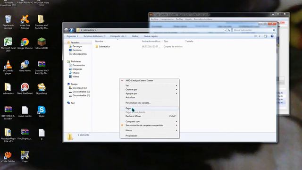302x170 pixels.
Task: Click Explorer back navigation arrow
Action: [x=67, y=30]
